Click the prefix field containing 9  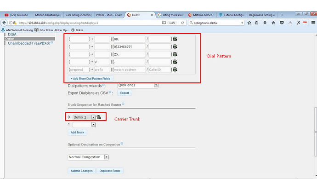pyautogui.click(x=102, y=62)
